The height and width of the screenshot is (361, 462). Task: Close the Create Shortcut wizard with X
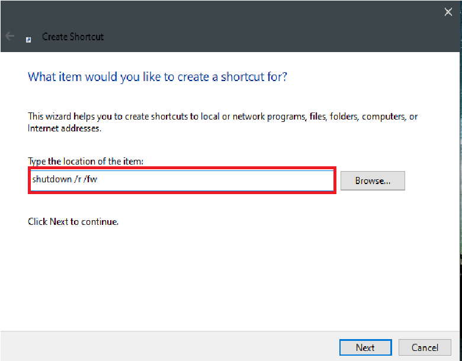click(448, 12)
